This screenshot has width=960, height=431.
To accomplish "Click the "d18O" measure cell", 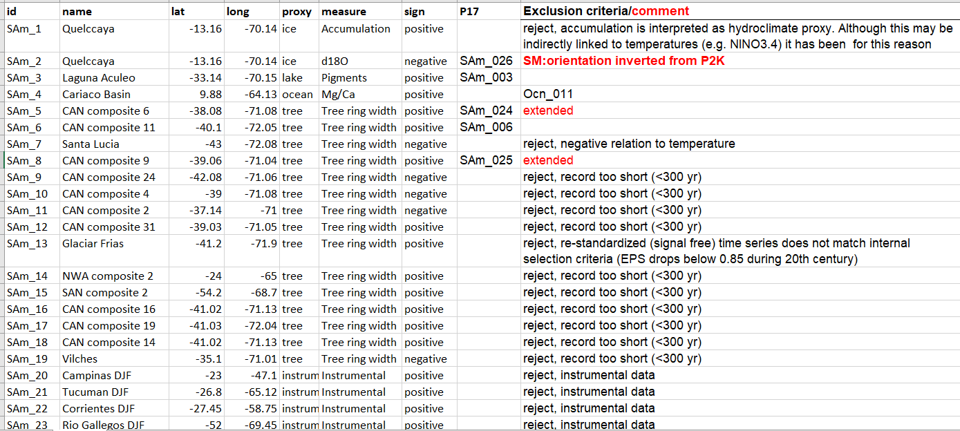I will (335, 61).
